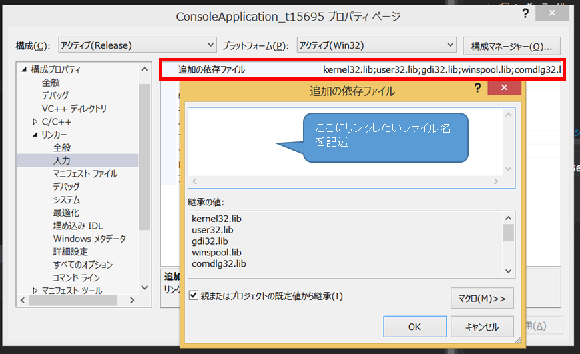This screenshot has width=580, height=354.
Task: Click the help question mark in the 追加の依存ファイル dialog
Action: click(477, 89)
